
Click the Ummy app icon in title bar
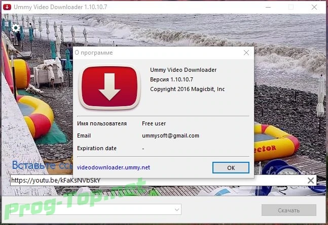tap(7, 7)
